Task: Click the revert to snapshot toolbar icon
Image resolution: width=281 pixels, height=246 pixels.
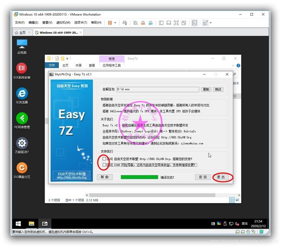Action: tap(143, 23)
